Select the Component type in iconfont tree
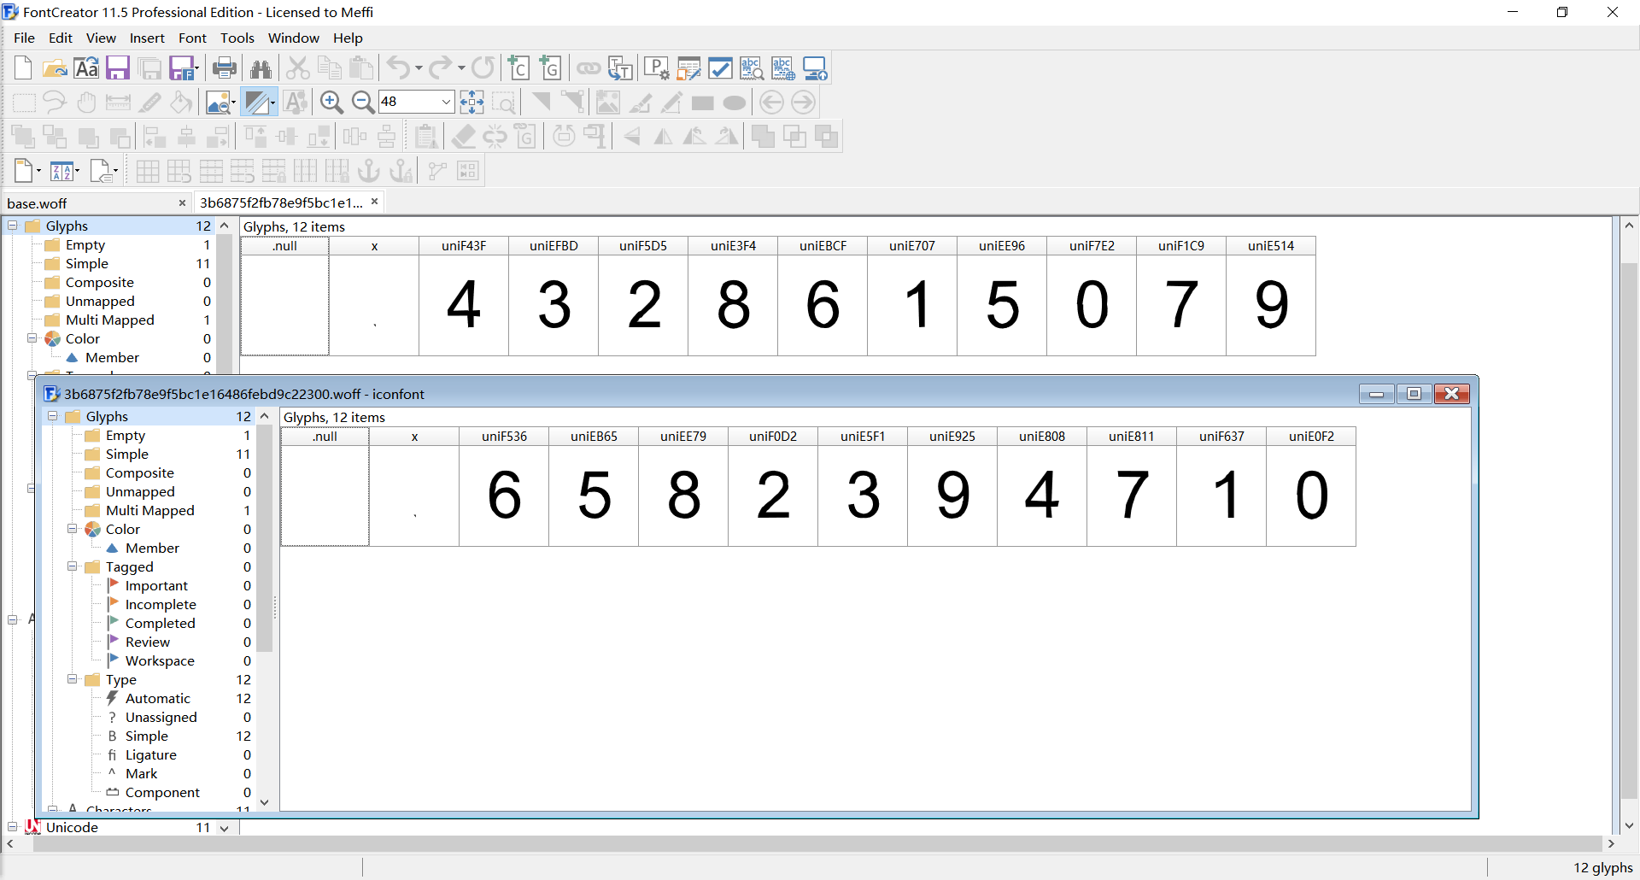 [162, 792]
